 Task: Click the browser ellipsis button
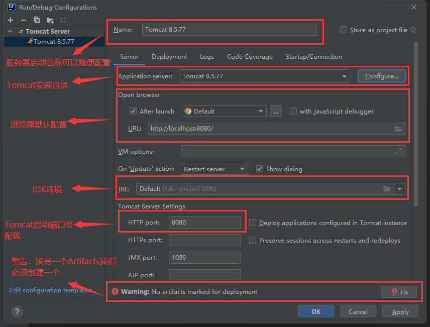pyautogui.click(x=276, y=111)
